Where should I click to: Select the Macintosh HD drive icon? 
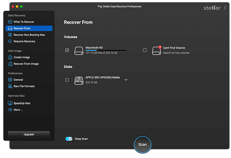(78, 50)
